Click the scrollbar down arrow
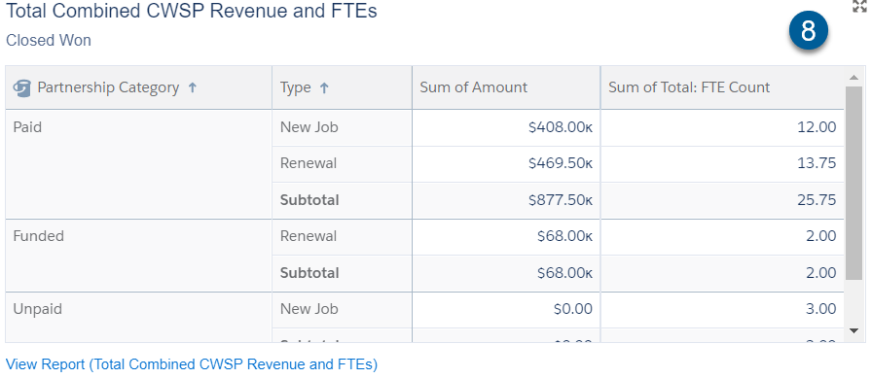The image size is (871, 379). pyautogui.click(x=853, y=330)
